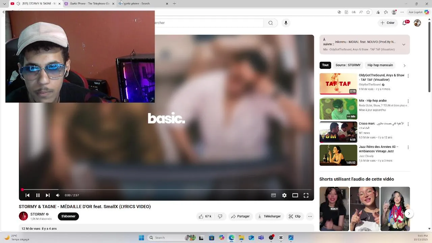Open options for Jazz Rétro video
This screenshot has width=432, height=243.
(x=408, y=147)
